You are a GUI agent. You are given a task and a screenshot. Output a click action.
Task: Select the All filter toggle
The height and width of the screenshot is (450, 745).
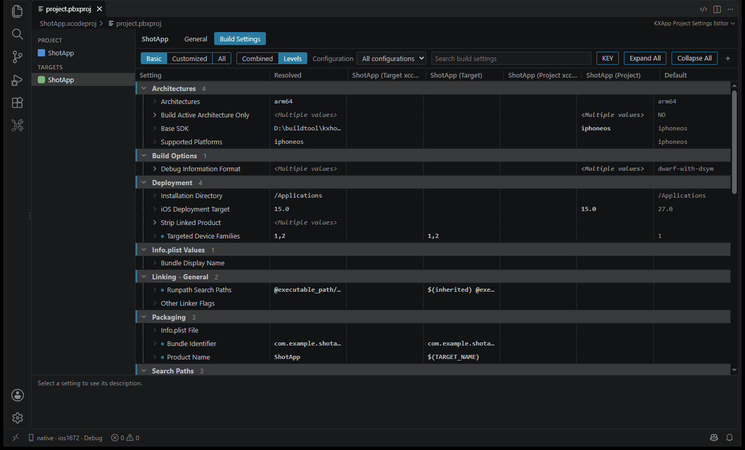coord(222,58)
